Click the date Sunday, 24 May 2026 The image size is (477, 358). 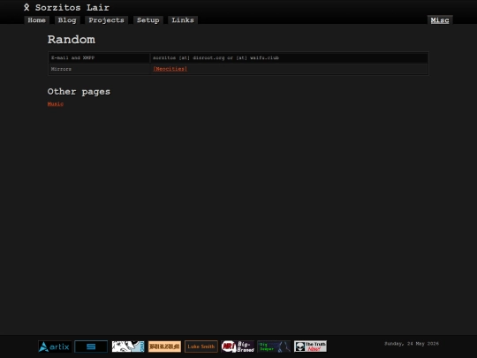pos(412,344)
